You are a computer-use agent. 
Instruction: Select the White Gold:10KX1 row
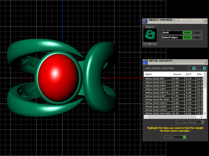(174, 103)
